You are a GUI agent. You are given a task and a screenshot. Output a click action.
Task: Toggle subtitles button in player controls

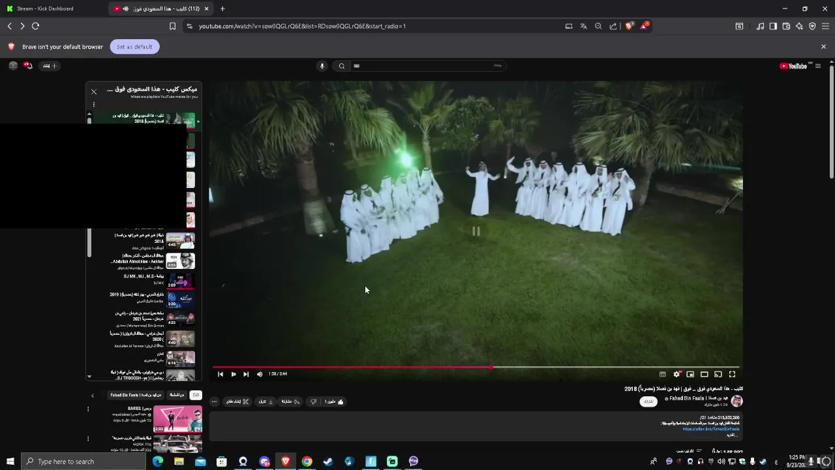coord(663,374)
